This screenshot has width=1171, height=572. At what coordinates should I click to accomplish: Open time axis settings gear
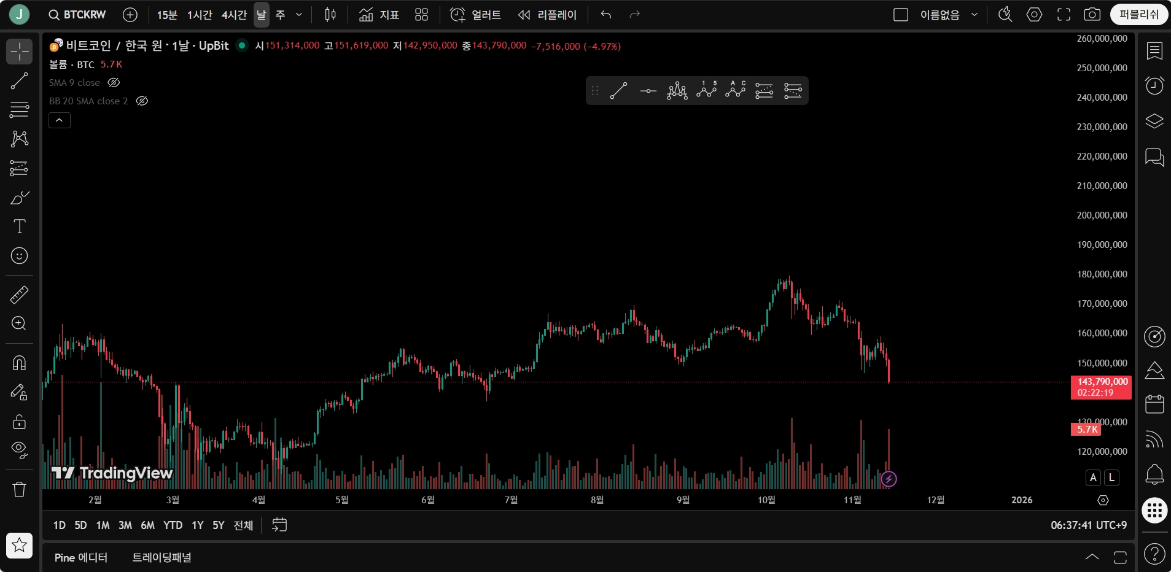tap(1103, 500)
